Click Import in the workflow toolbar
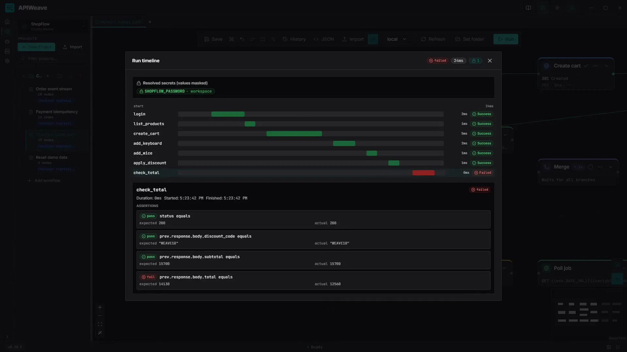This screenshot has width=627, height=352. (353, 39)
